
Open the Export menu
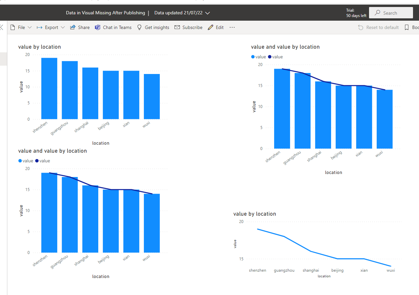[x=51, y=27]
